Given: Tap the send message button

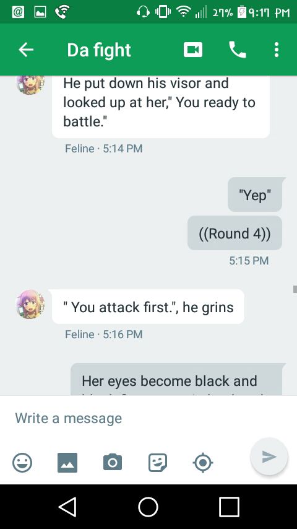Looking at the screenshot, I should (269, 457).
